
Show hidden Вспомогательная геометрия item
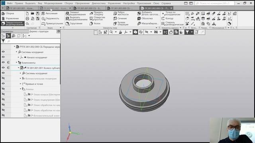pos(3,78)
